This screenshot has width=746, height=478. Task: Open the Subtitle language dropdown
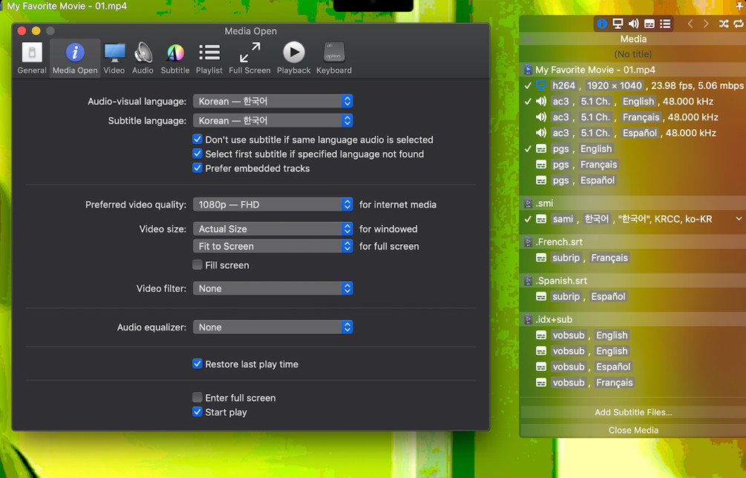[x=272, y=120]
